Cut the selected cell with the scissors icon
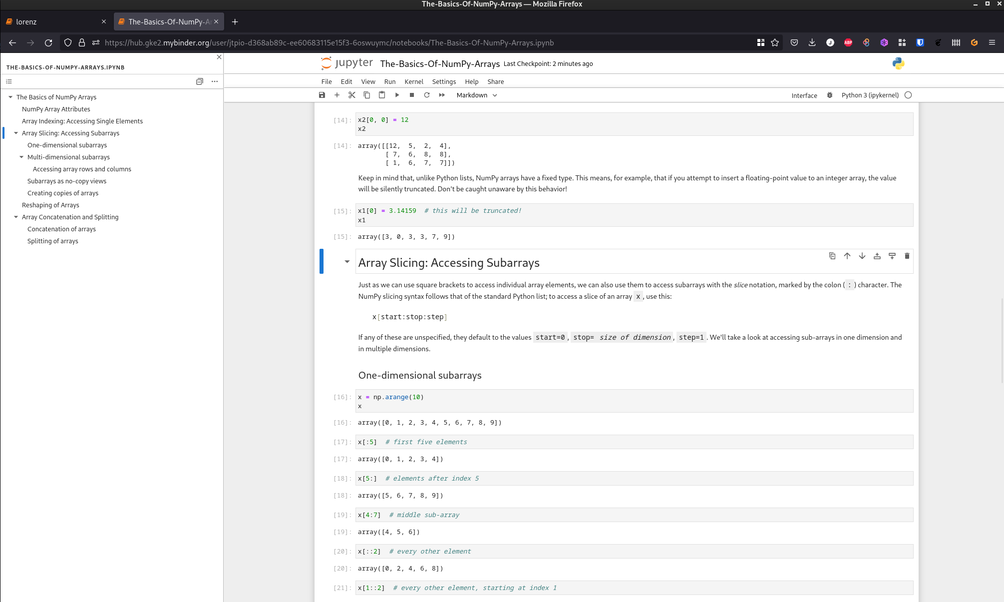Screen dimensions: 1004x602 [352, 95]
